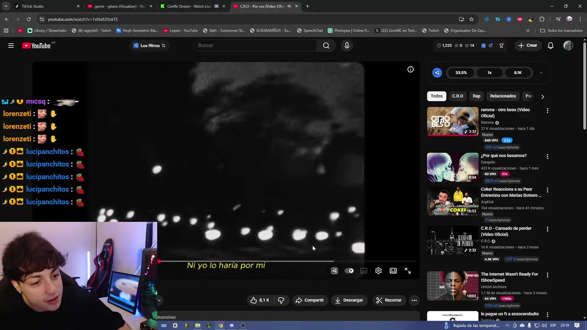Open ¿Por qué nos besamos? thumbnail
Viewport: 587px width, 330px height.
tap(453, 167)
